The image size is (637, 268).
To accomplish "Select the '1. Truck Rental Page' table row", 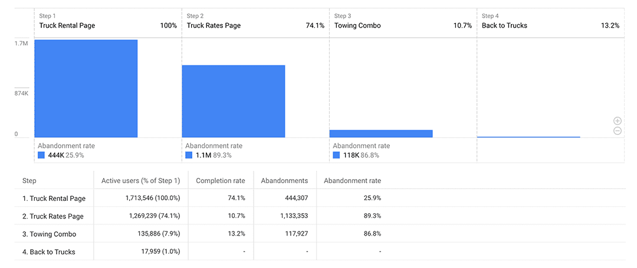I will tap(53, 198).
